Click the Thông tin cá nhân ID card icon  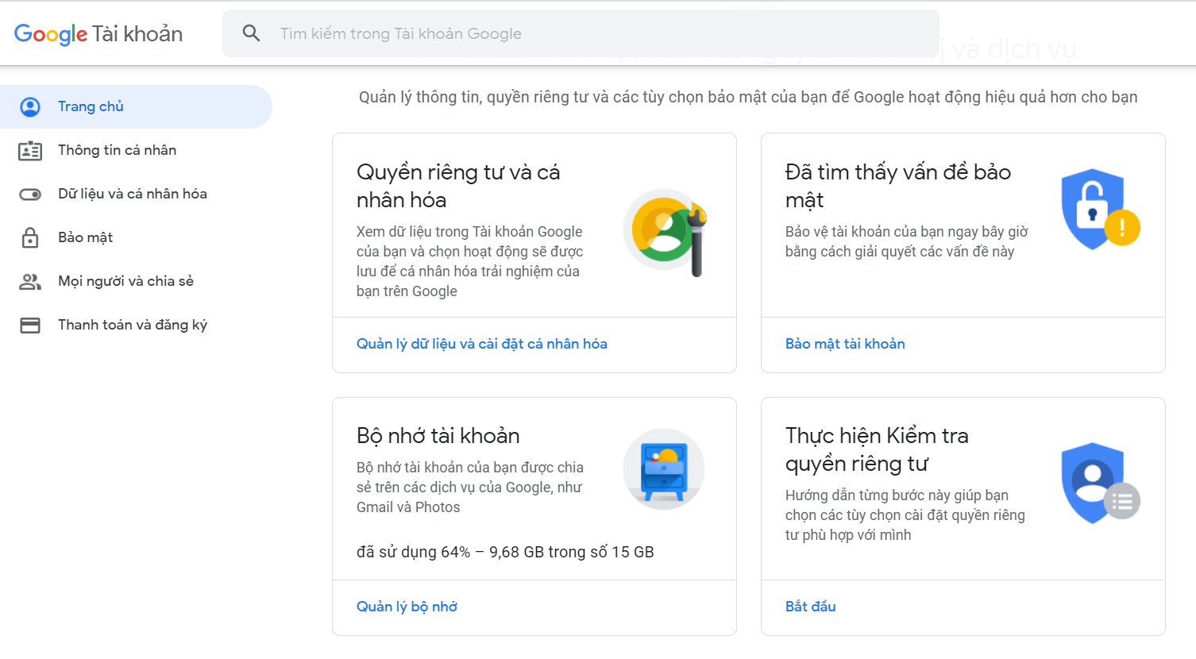pos(30,151)
